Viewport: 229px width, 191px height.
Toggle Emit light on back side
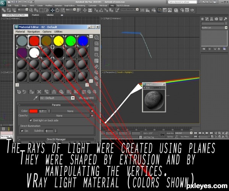pos(31,120)
